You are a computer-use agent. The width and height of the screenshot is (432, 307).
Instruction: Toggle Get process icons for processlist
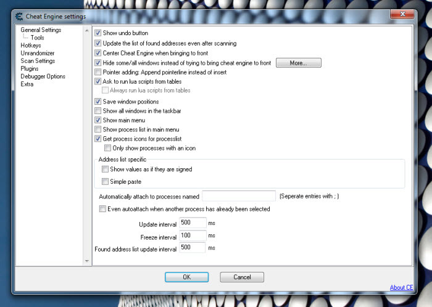click(x=98, y=139)
